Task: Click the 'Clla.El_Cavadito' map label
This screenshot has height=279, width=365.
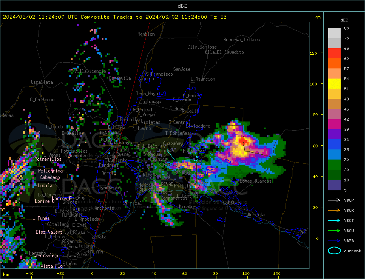Action: [224, 52]
